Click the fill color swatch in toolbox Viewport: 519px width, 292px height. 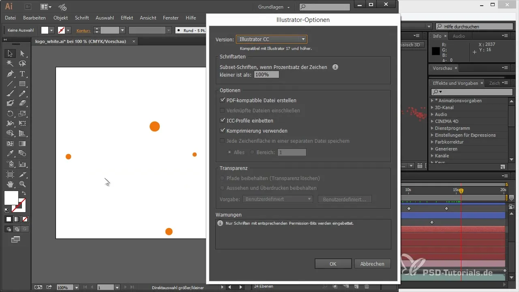click(11, 198)
